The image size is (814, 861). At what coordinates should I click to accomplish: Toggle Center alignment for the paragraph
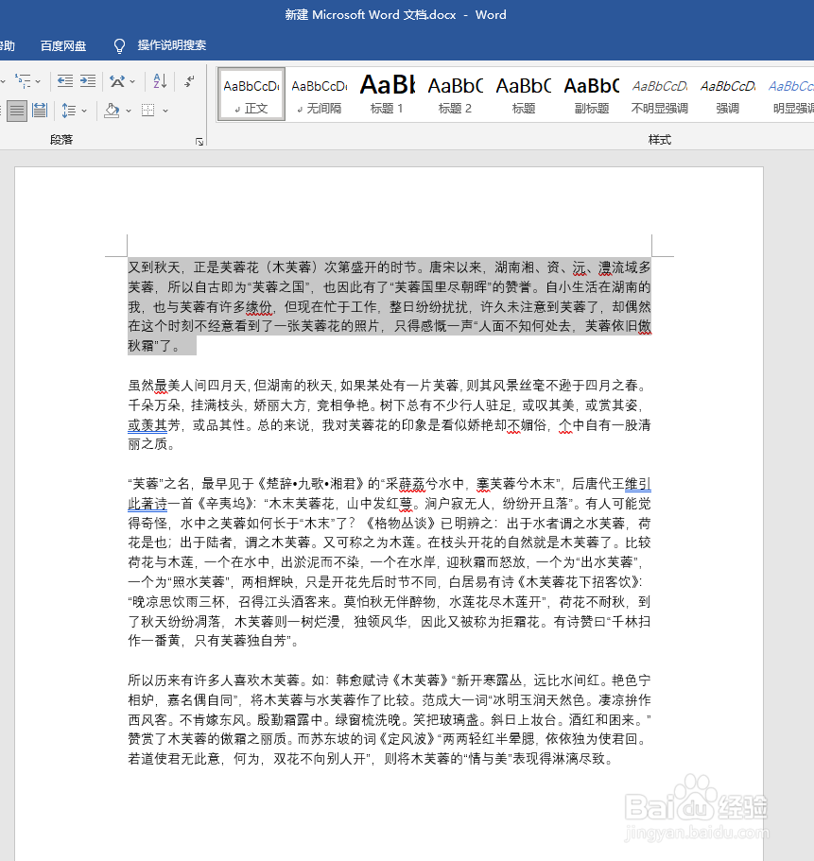(x=2, y=108)
